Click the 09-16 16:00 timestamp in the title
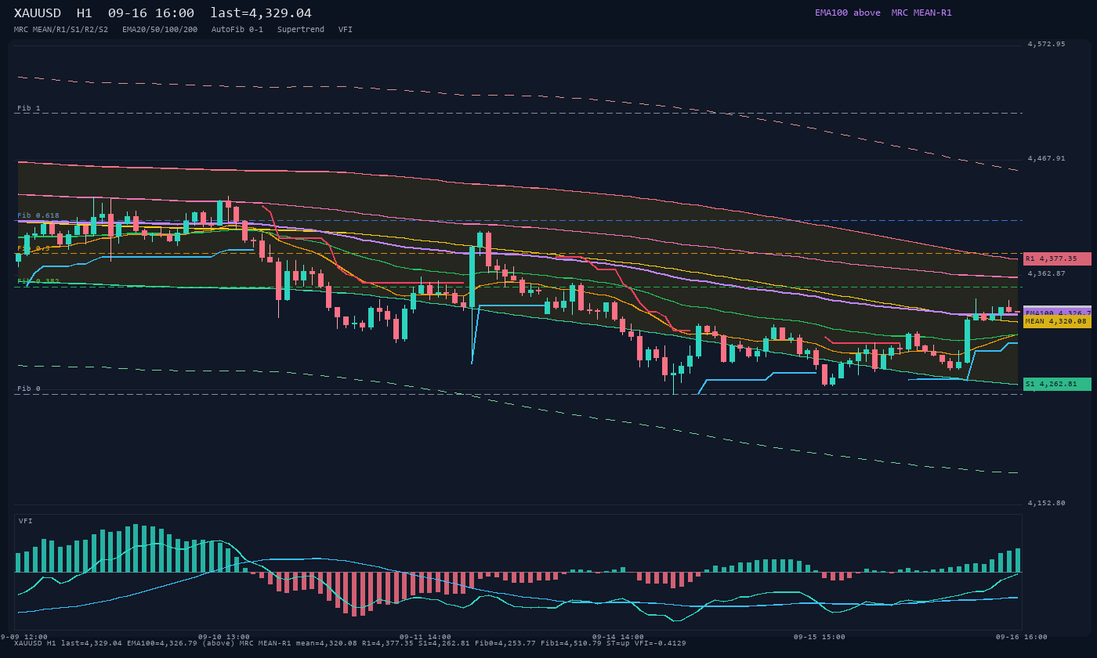The height and width of the screenshot is (658, 1097). 151,13
